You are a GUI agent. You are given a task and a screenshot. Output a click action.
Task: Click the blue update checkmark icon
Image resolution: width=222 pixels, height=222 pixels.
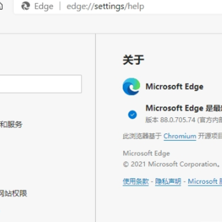click(133, 115)
